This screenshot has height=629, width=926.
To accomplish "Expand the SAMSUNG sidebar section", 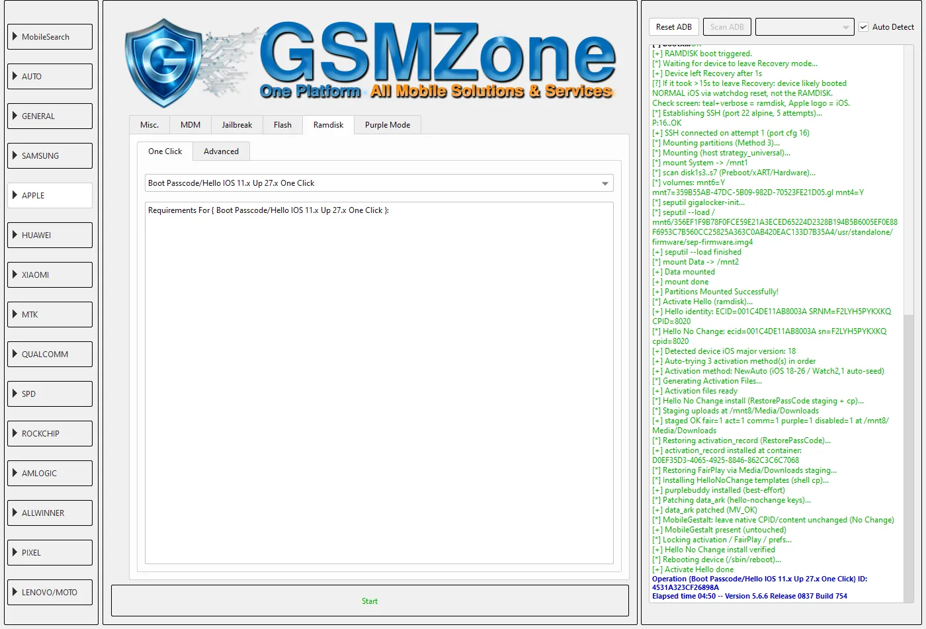I will [x=50, y=156].
